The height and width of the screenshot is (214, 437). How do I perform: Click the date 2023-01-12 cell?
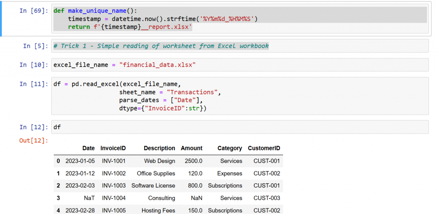(x=80, y=173)
